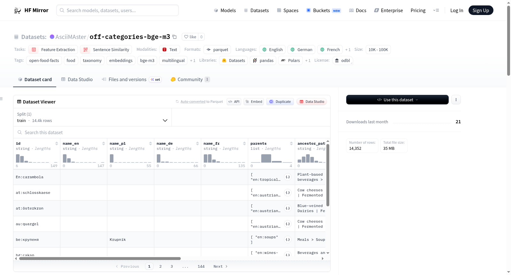Open the Dataset card tab
The image size is (511, 275).
pos(35,80)
